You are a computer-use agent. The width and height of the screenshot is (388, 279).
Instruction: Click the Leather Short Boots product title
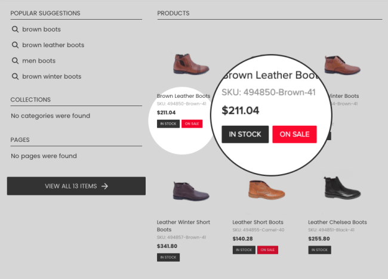[x=258, y=222]
